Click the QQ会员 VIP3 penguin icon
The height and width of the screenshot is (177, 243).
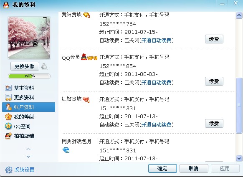click(89, 57)
